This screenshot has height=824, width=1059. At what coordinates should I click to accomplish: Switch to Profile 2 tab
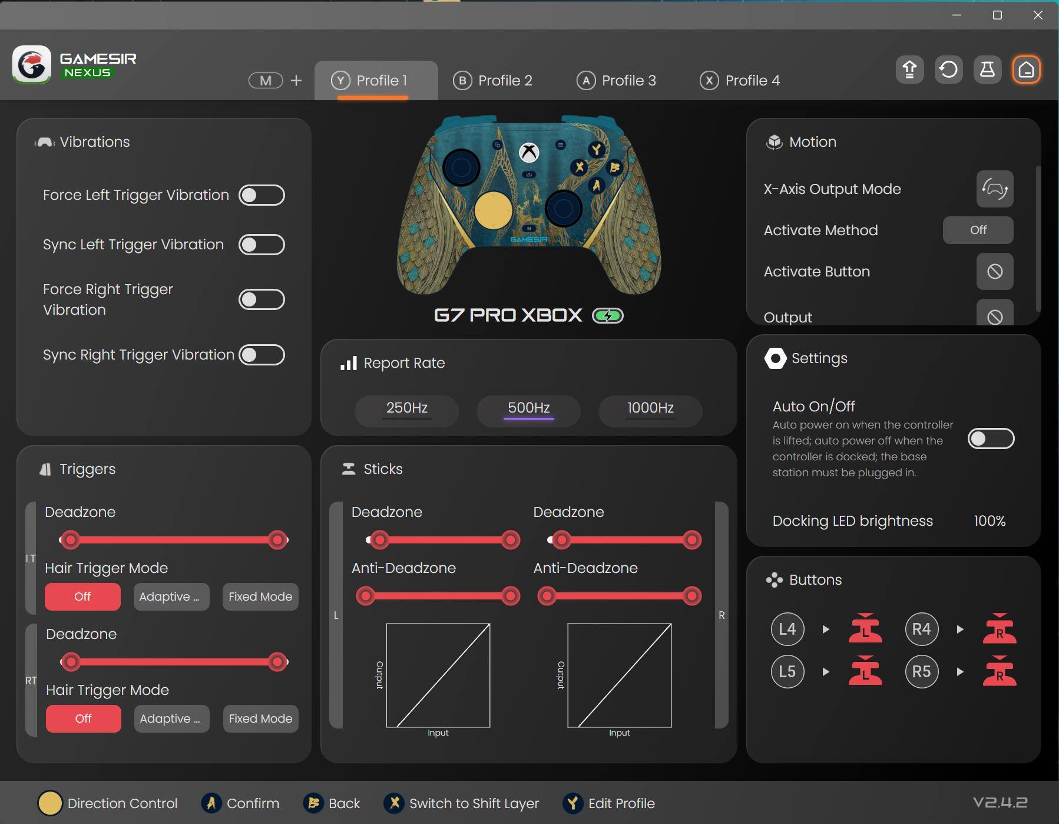(493, 81)
